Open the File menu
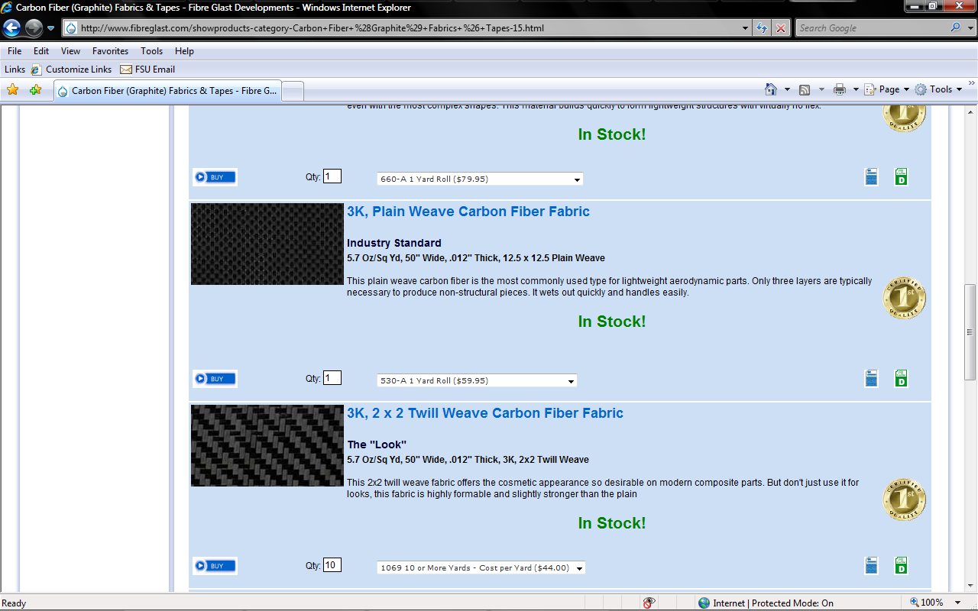The height and width of the screenshot is (611, 978). 15,51
